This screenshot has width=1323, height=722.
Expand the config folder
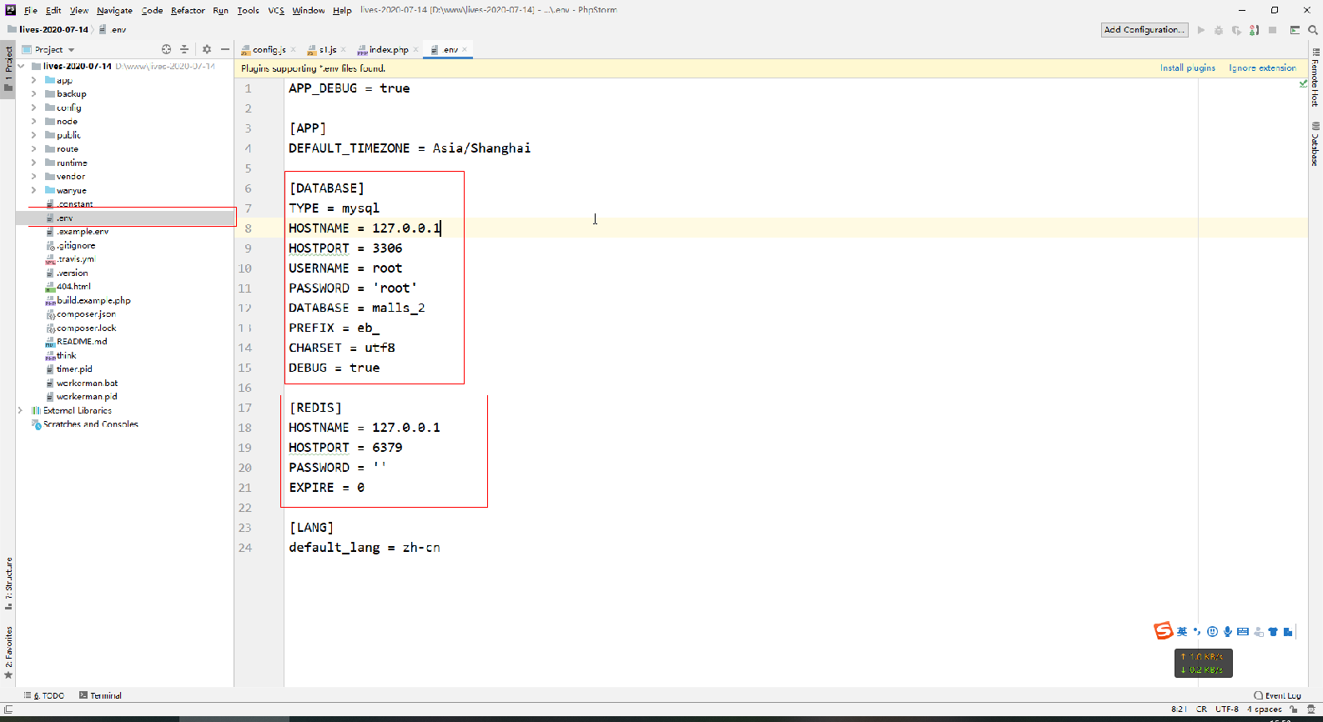[x=33, y=108]
